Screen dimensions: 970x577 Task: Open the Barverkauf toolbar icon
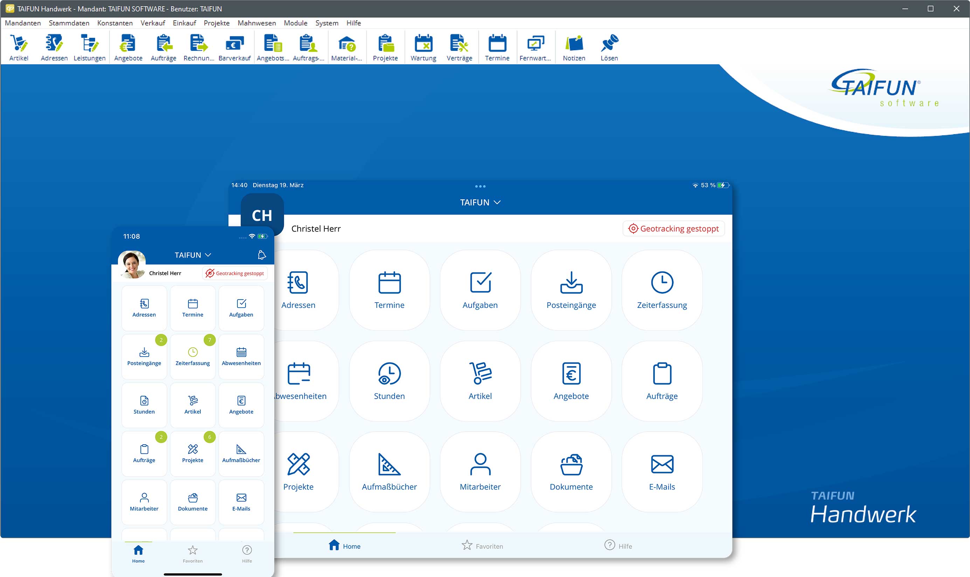235,47
